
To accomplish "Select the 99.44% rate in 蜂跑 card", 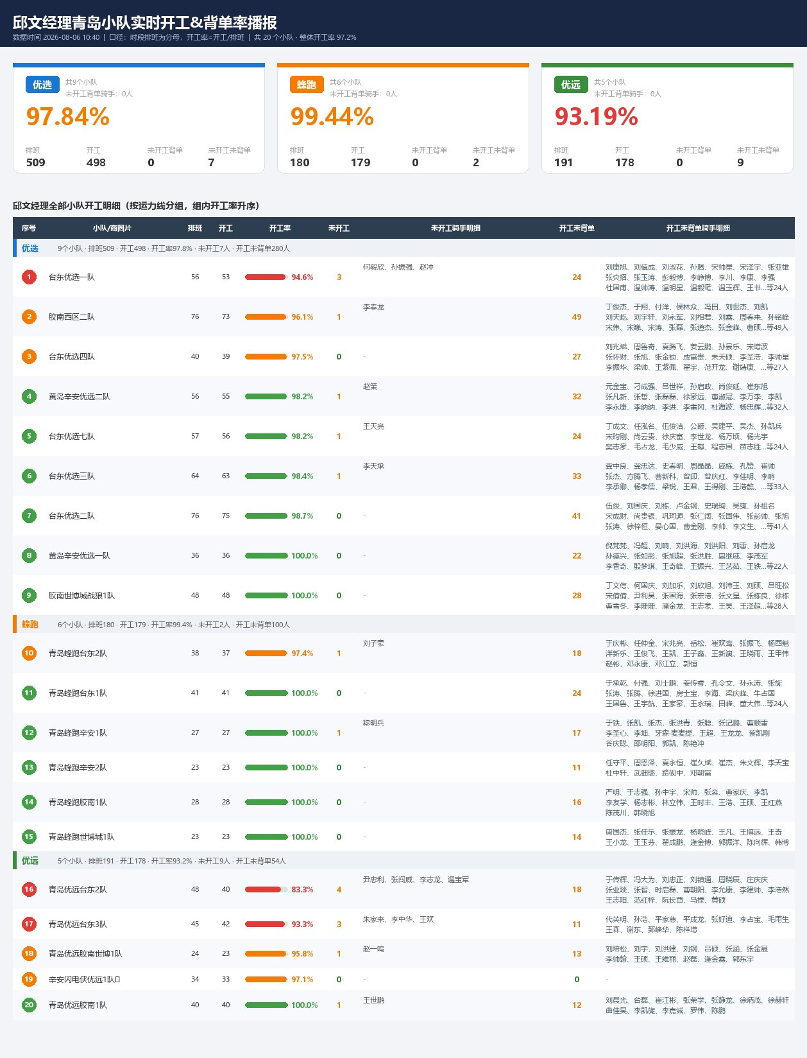I will click(332, 117).
